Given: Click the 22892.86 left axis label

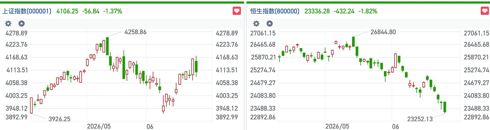Looking at the screenshot, I should coord(263,117).
